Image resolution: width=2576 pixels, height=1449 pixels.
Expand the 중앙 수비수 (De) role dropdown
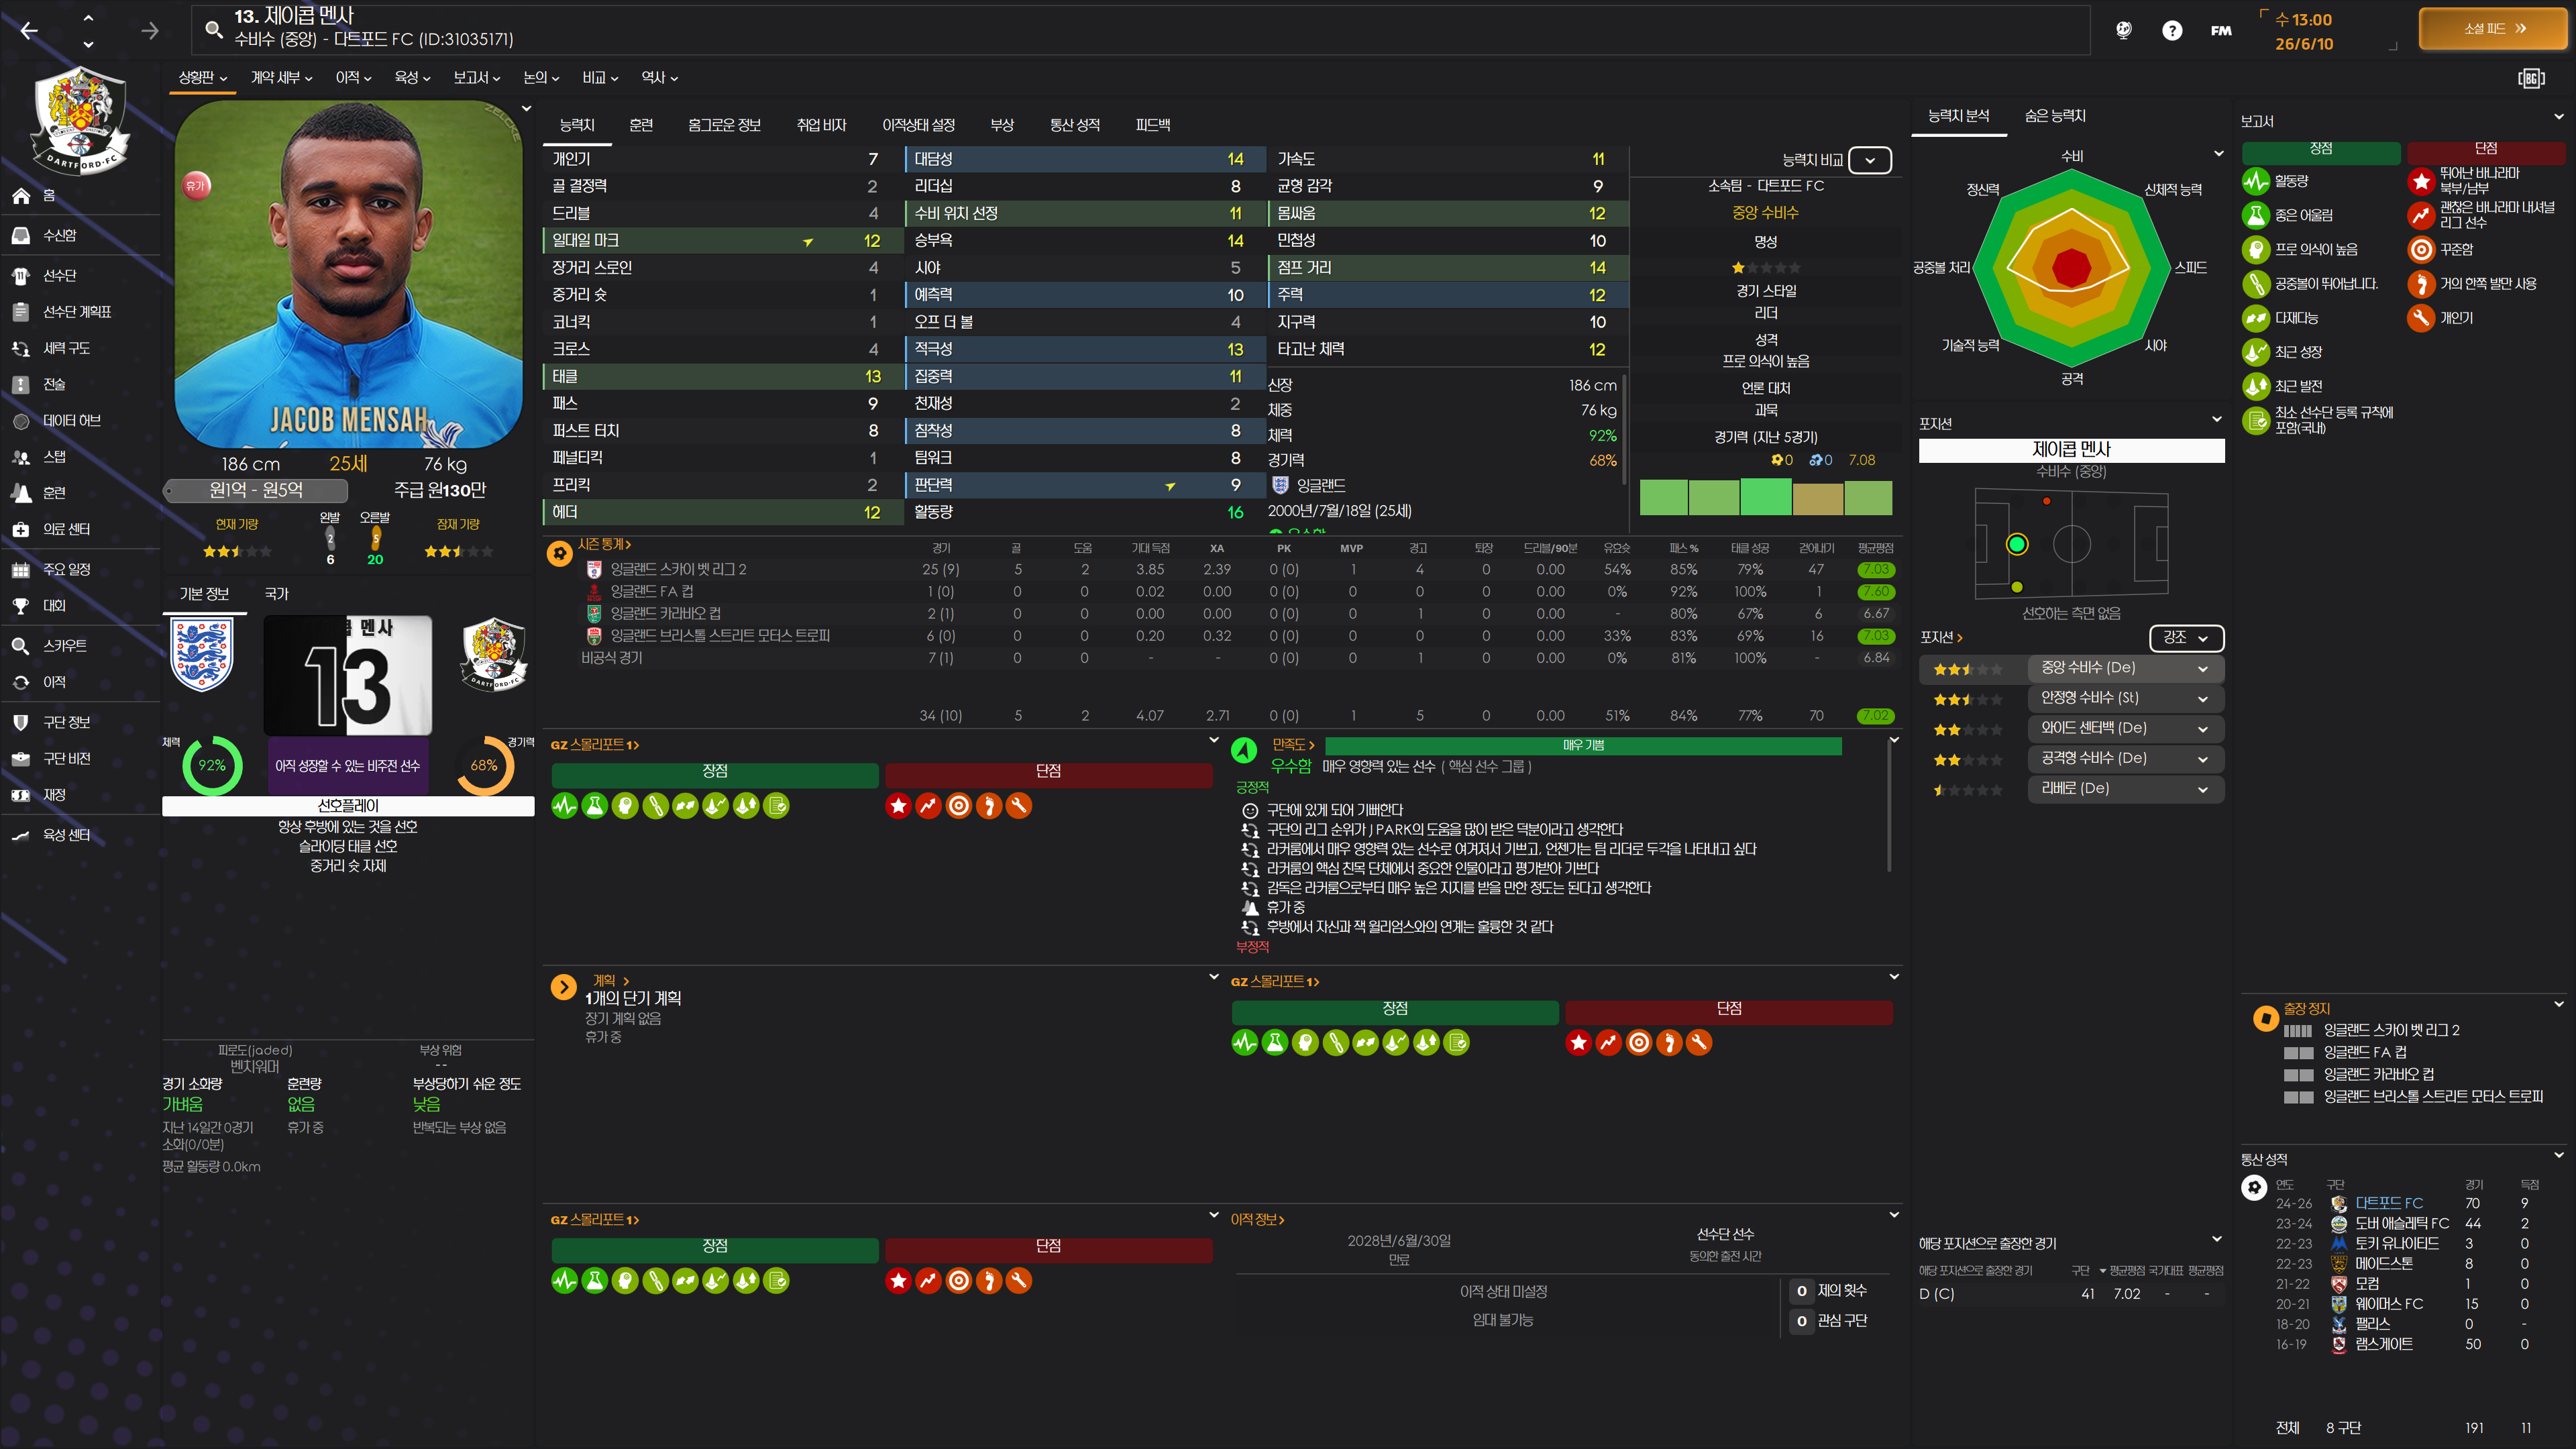(2202, 668)
